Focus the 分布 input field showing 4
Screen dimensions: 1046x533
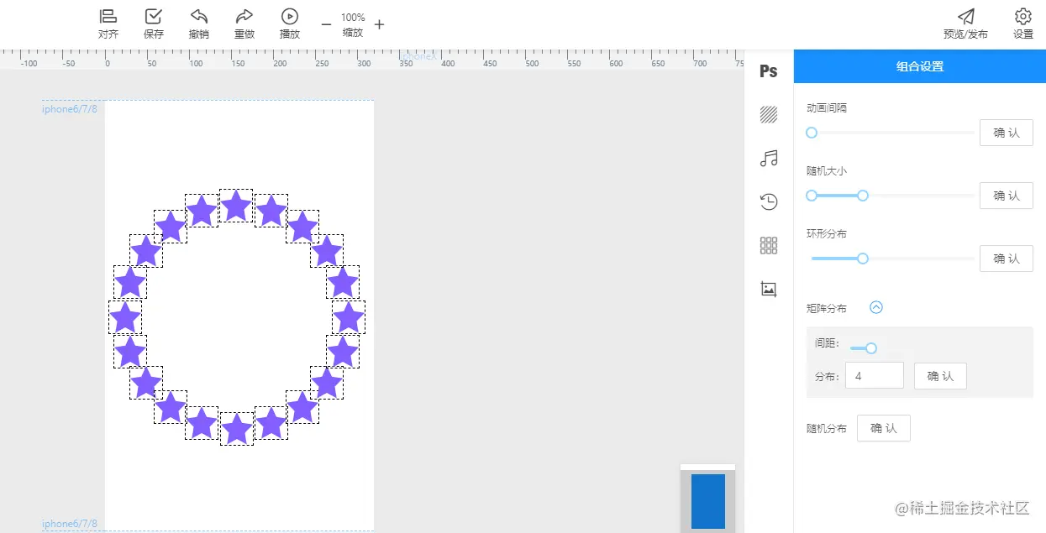875,376
